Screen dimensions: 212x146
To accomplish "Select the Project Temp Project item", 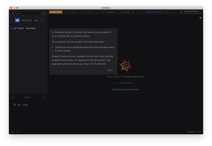I will click(x=25, y=28).
